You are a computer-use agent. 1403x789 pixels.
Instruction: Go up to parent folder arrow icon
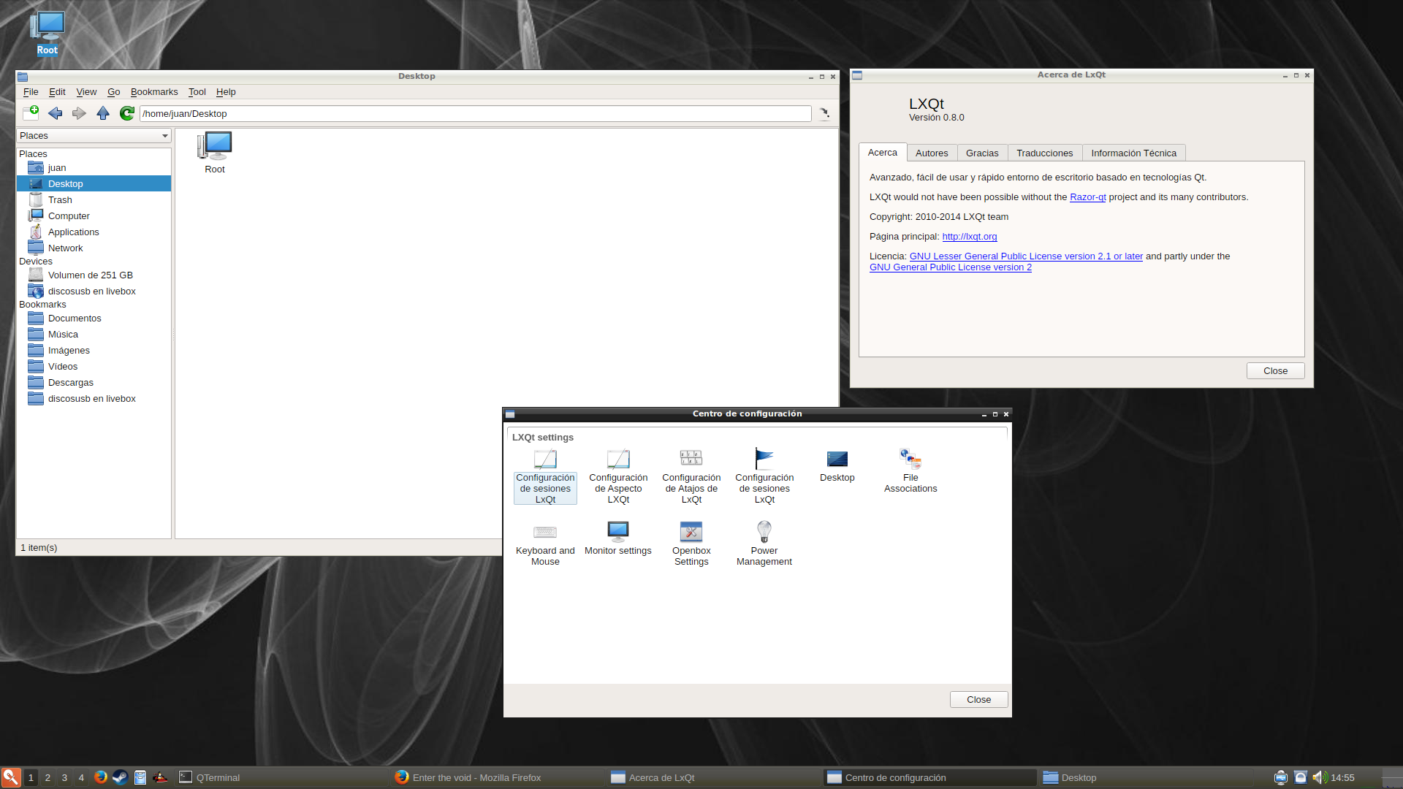point(103,113)
